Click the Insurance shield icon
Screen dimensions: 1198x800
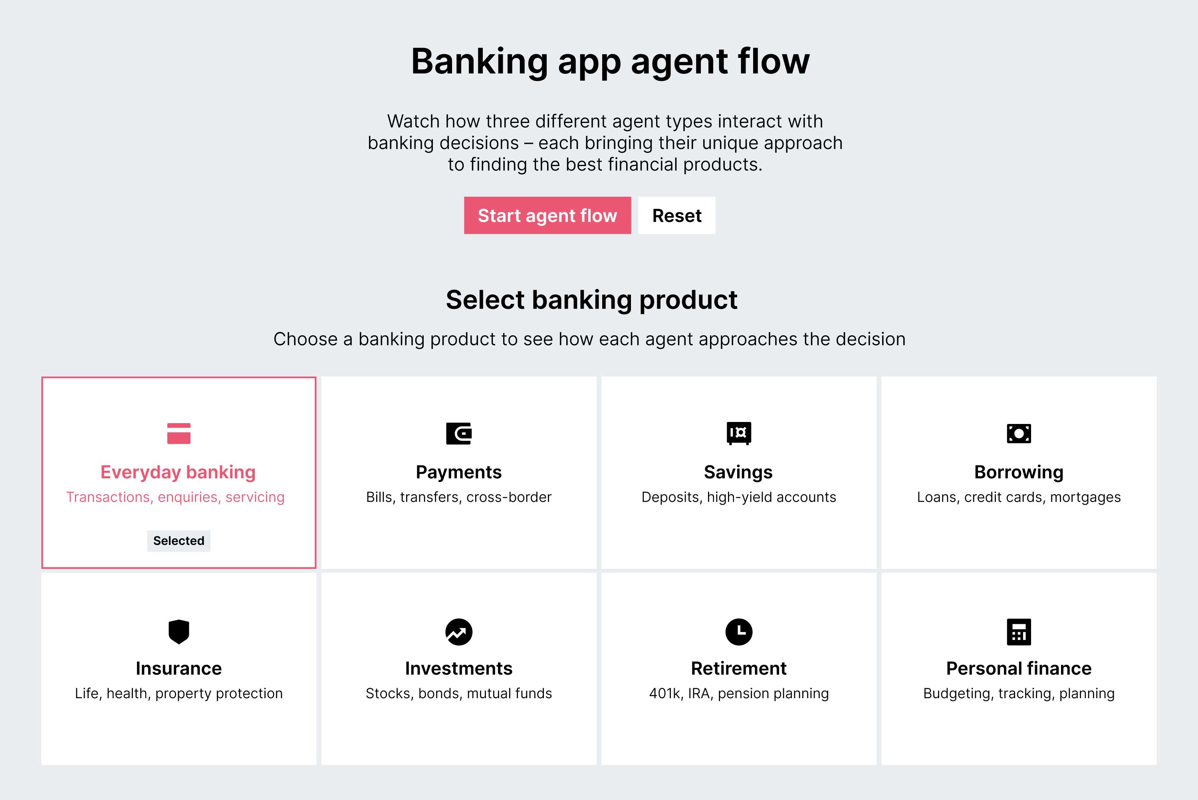point(179,632)
